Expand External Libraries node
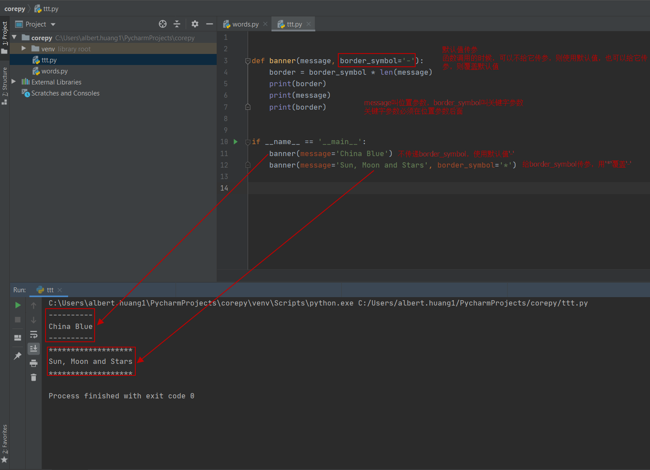Viewport: 650px width, 470px height. 14,82
